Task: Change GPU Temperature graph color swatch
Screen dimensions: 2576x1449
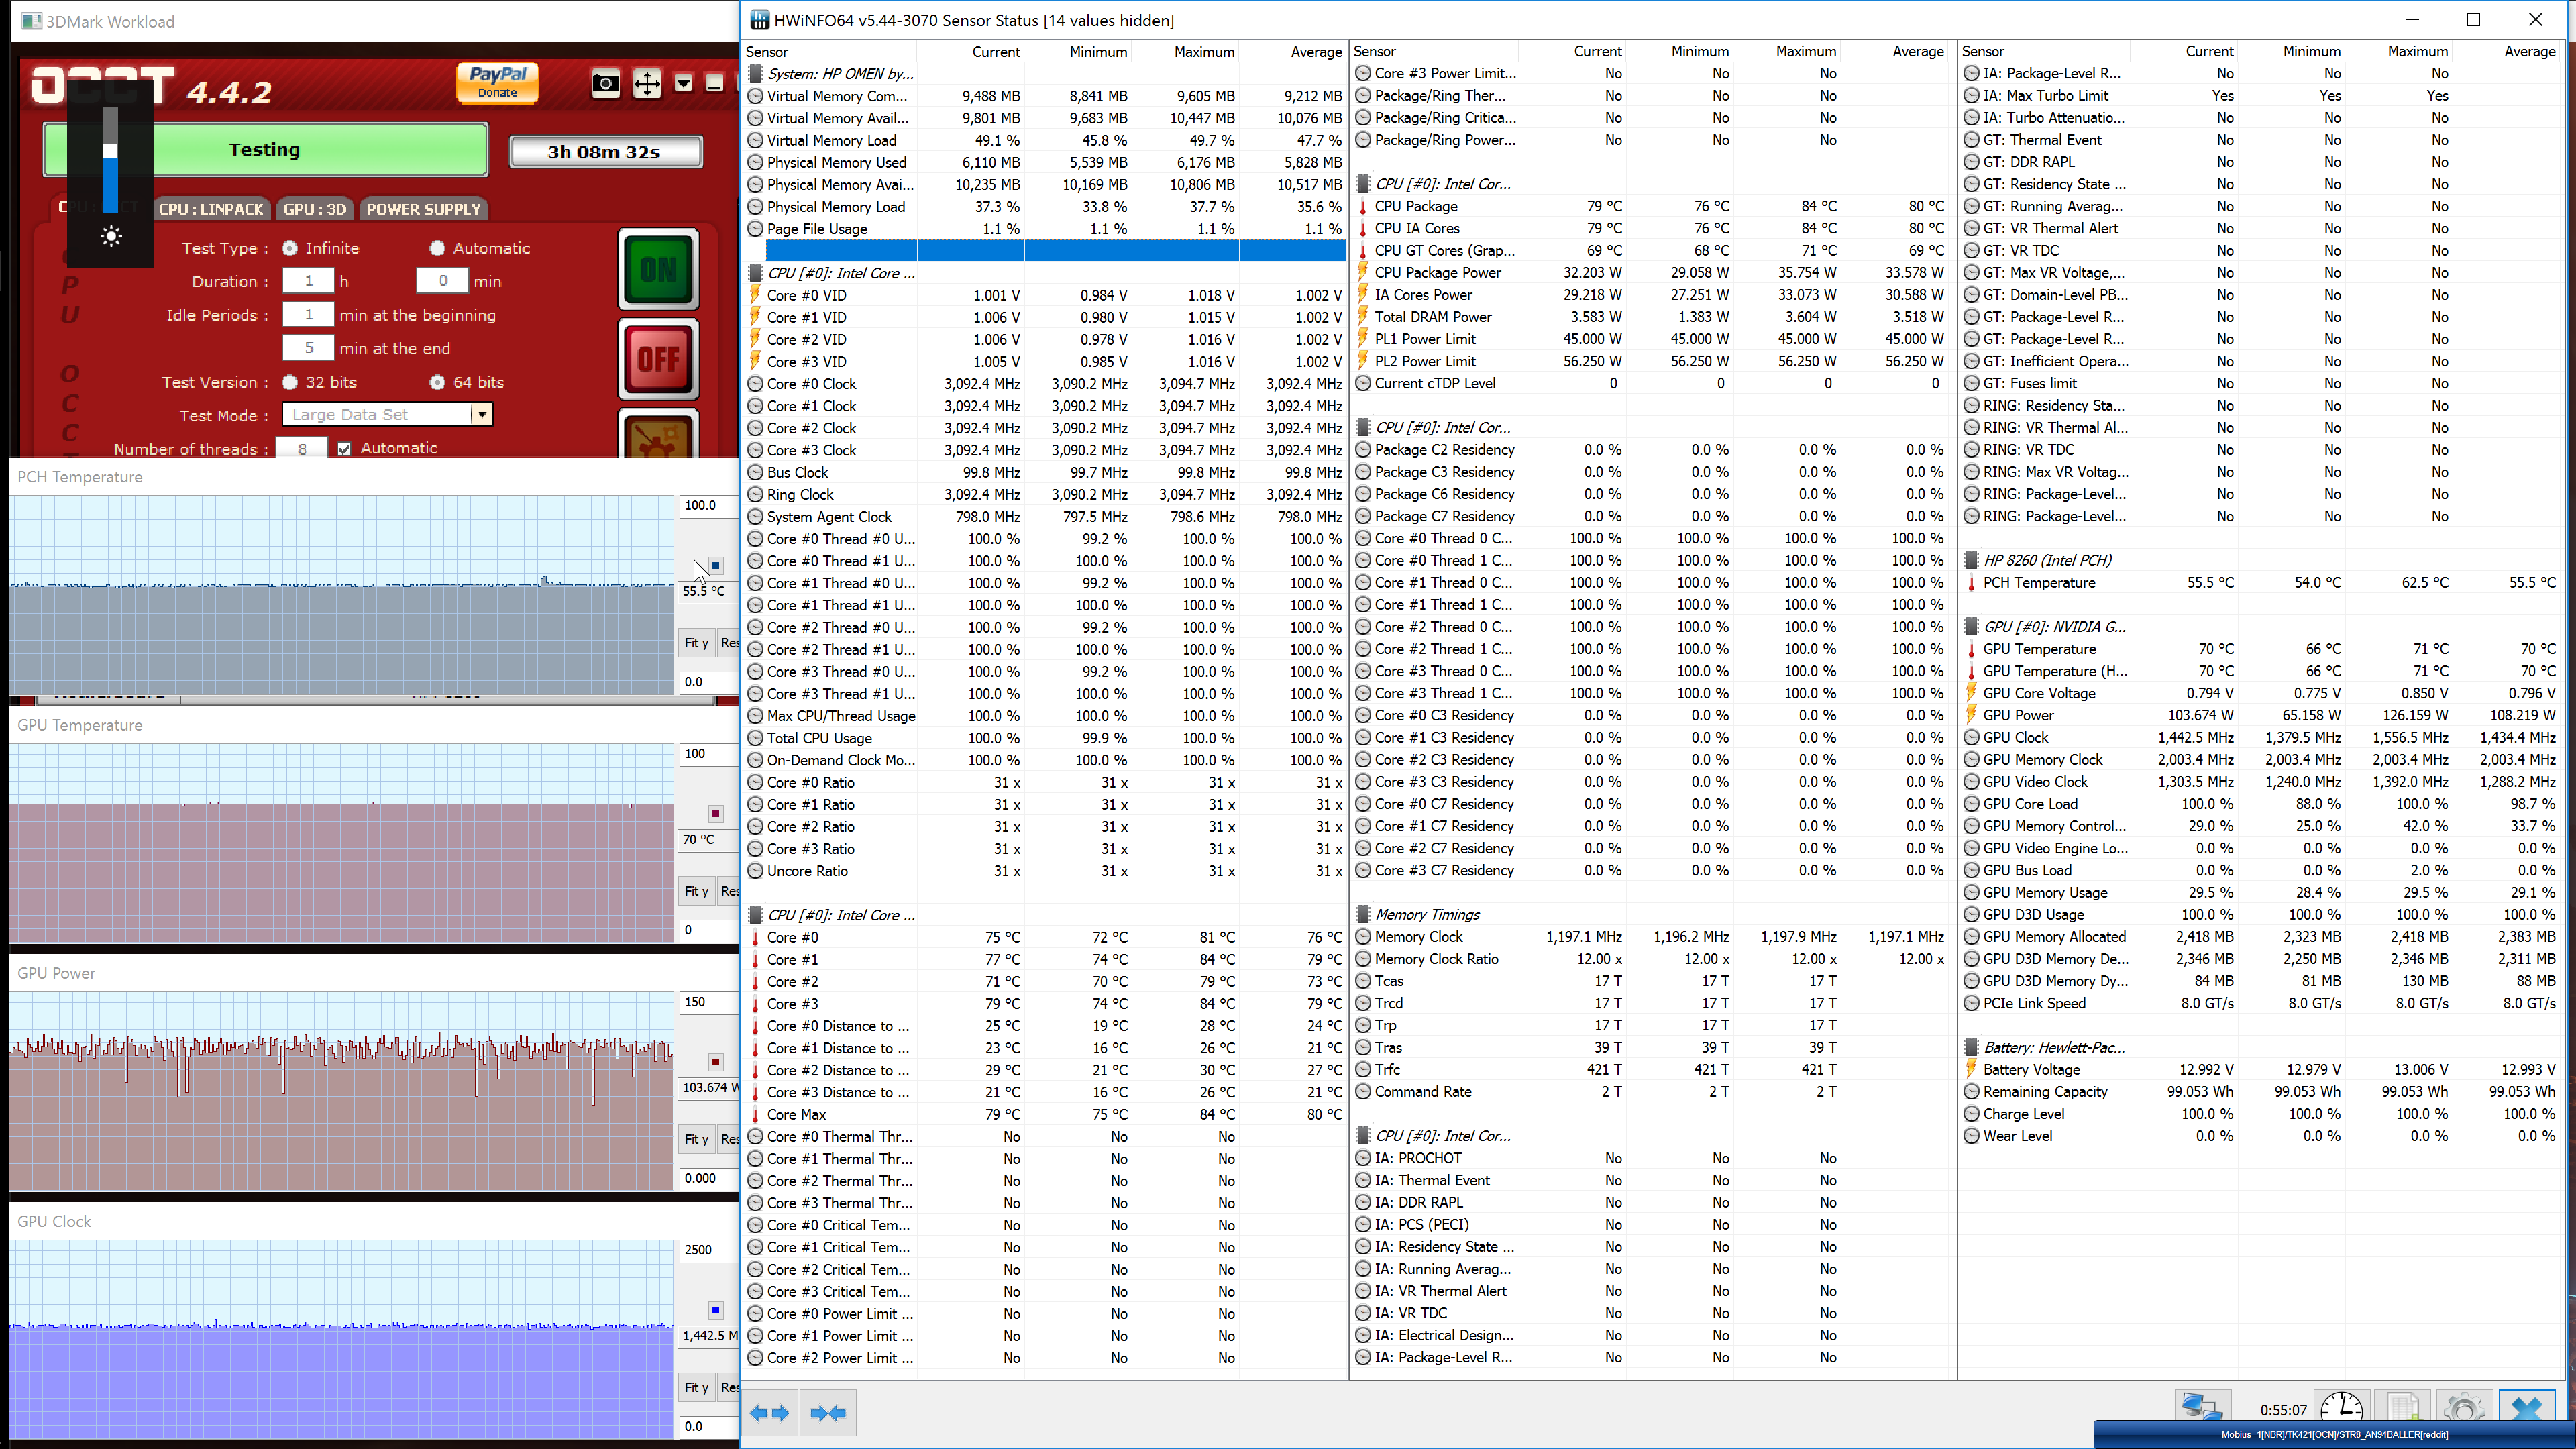Action: [x=716, y=813]
